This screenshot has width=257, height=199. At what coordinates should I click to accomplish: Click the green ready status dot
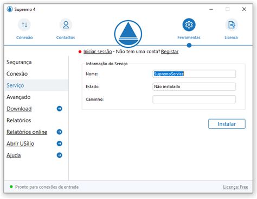click(11, 186)
